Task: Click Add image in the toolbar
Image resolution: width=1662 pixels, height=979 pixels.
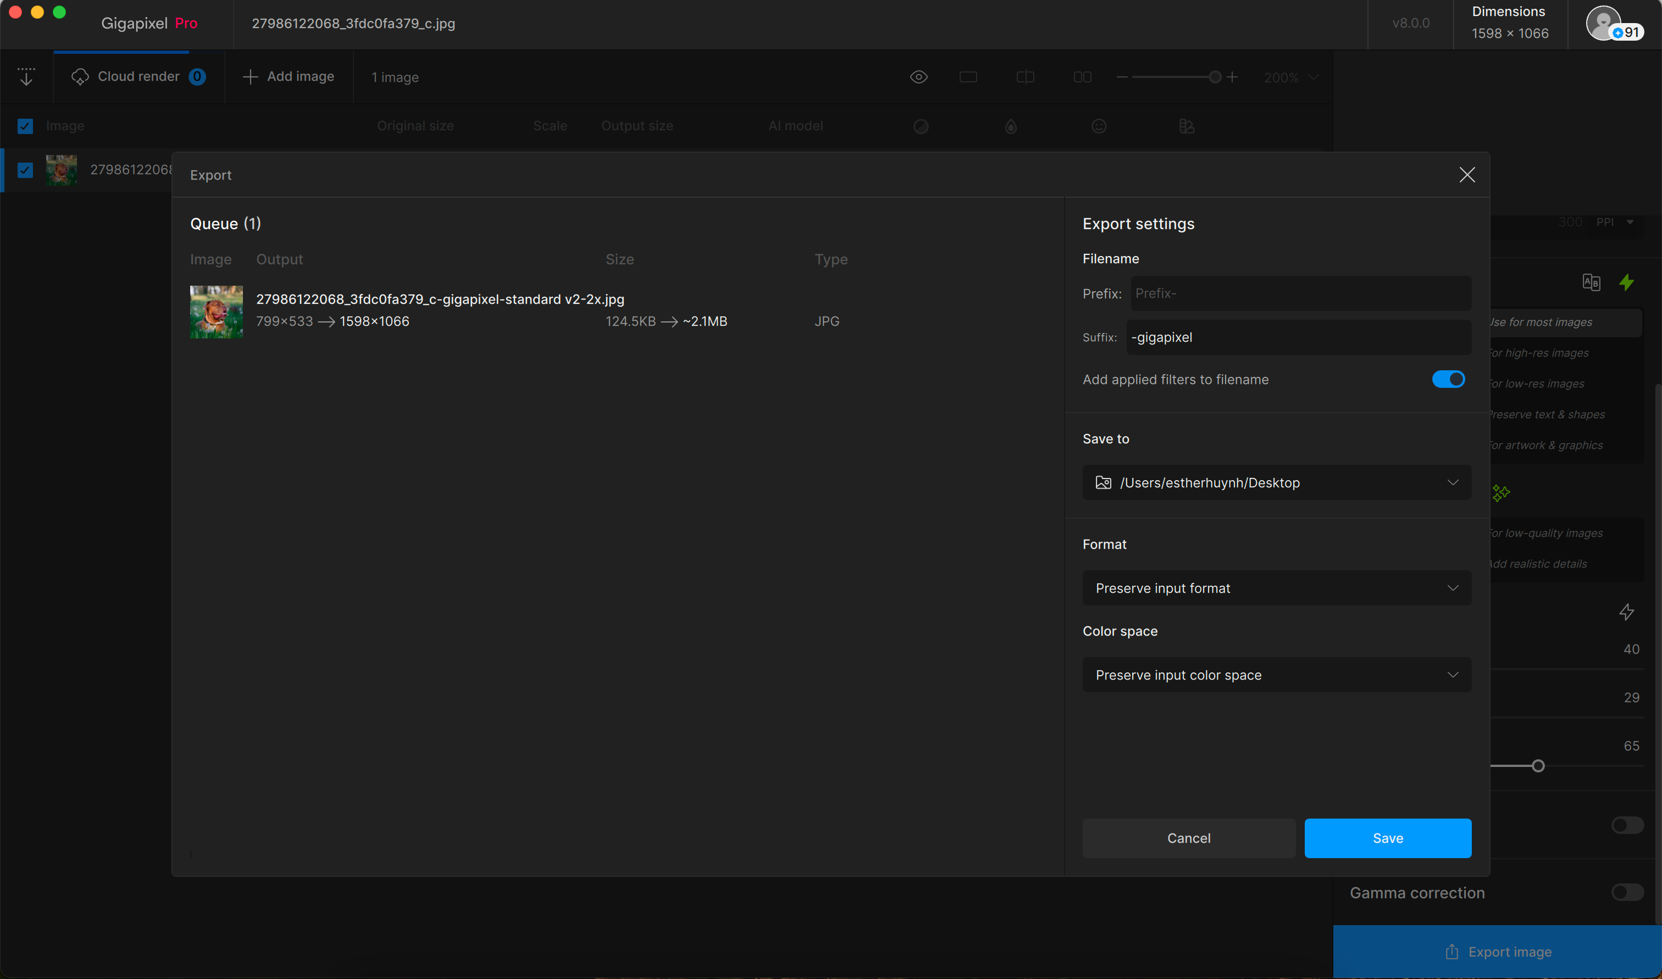Action: (x=289, y=76)
